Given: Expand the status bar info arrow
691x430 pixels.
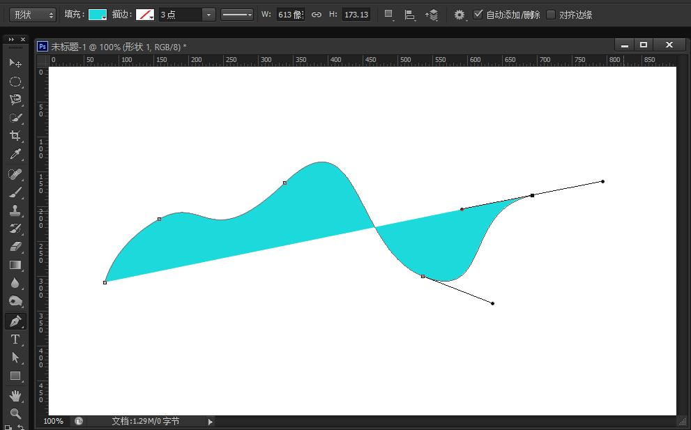Looking at the screenshot, I should point(210,422).
